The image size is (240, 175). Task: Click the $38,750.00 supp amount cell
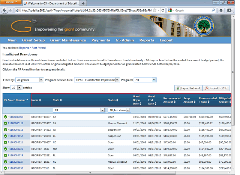[190, 117]
